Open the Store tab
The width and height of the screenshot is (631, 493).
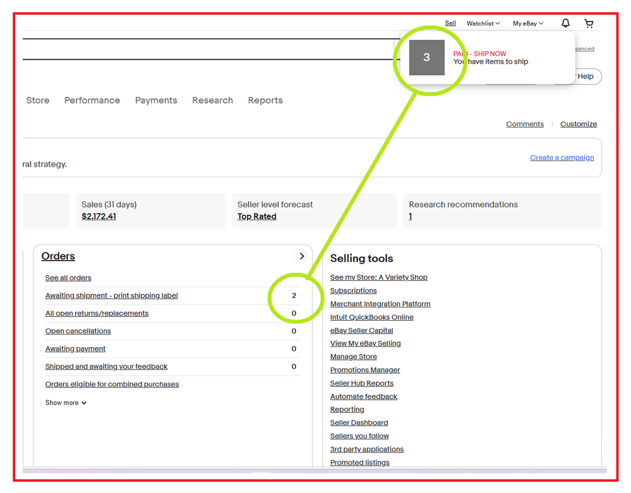(38, 100)
